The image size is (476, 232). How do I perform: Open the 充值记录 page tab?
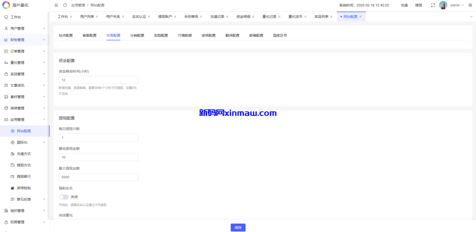[x=217, y=17]
